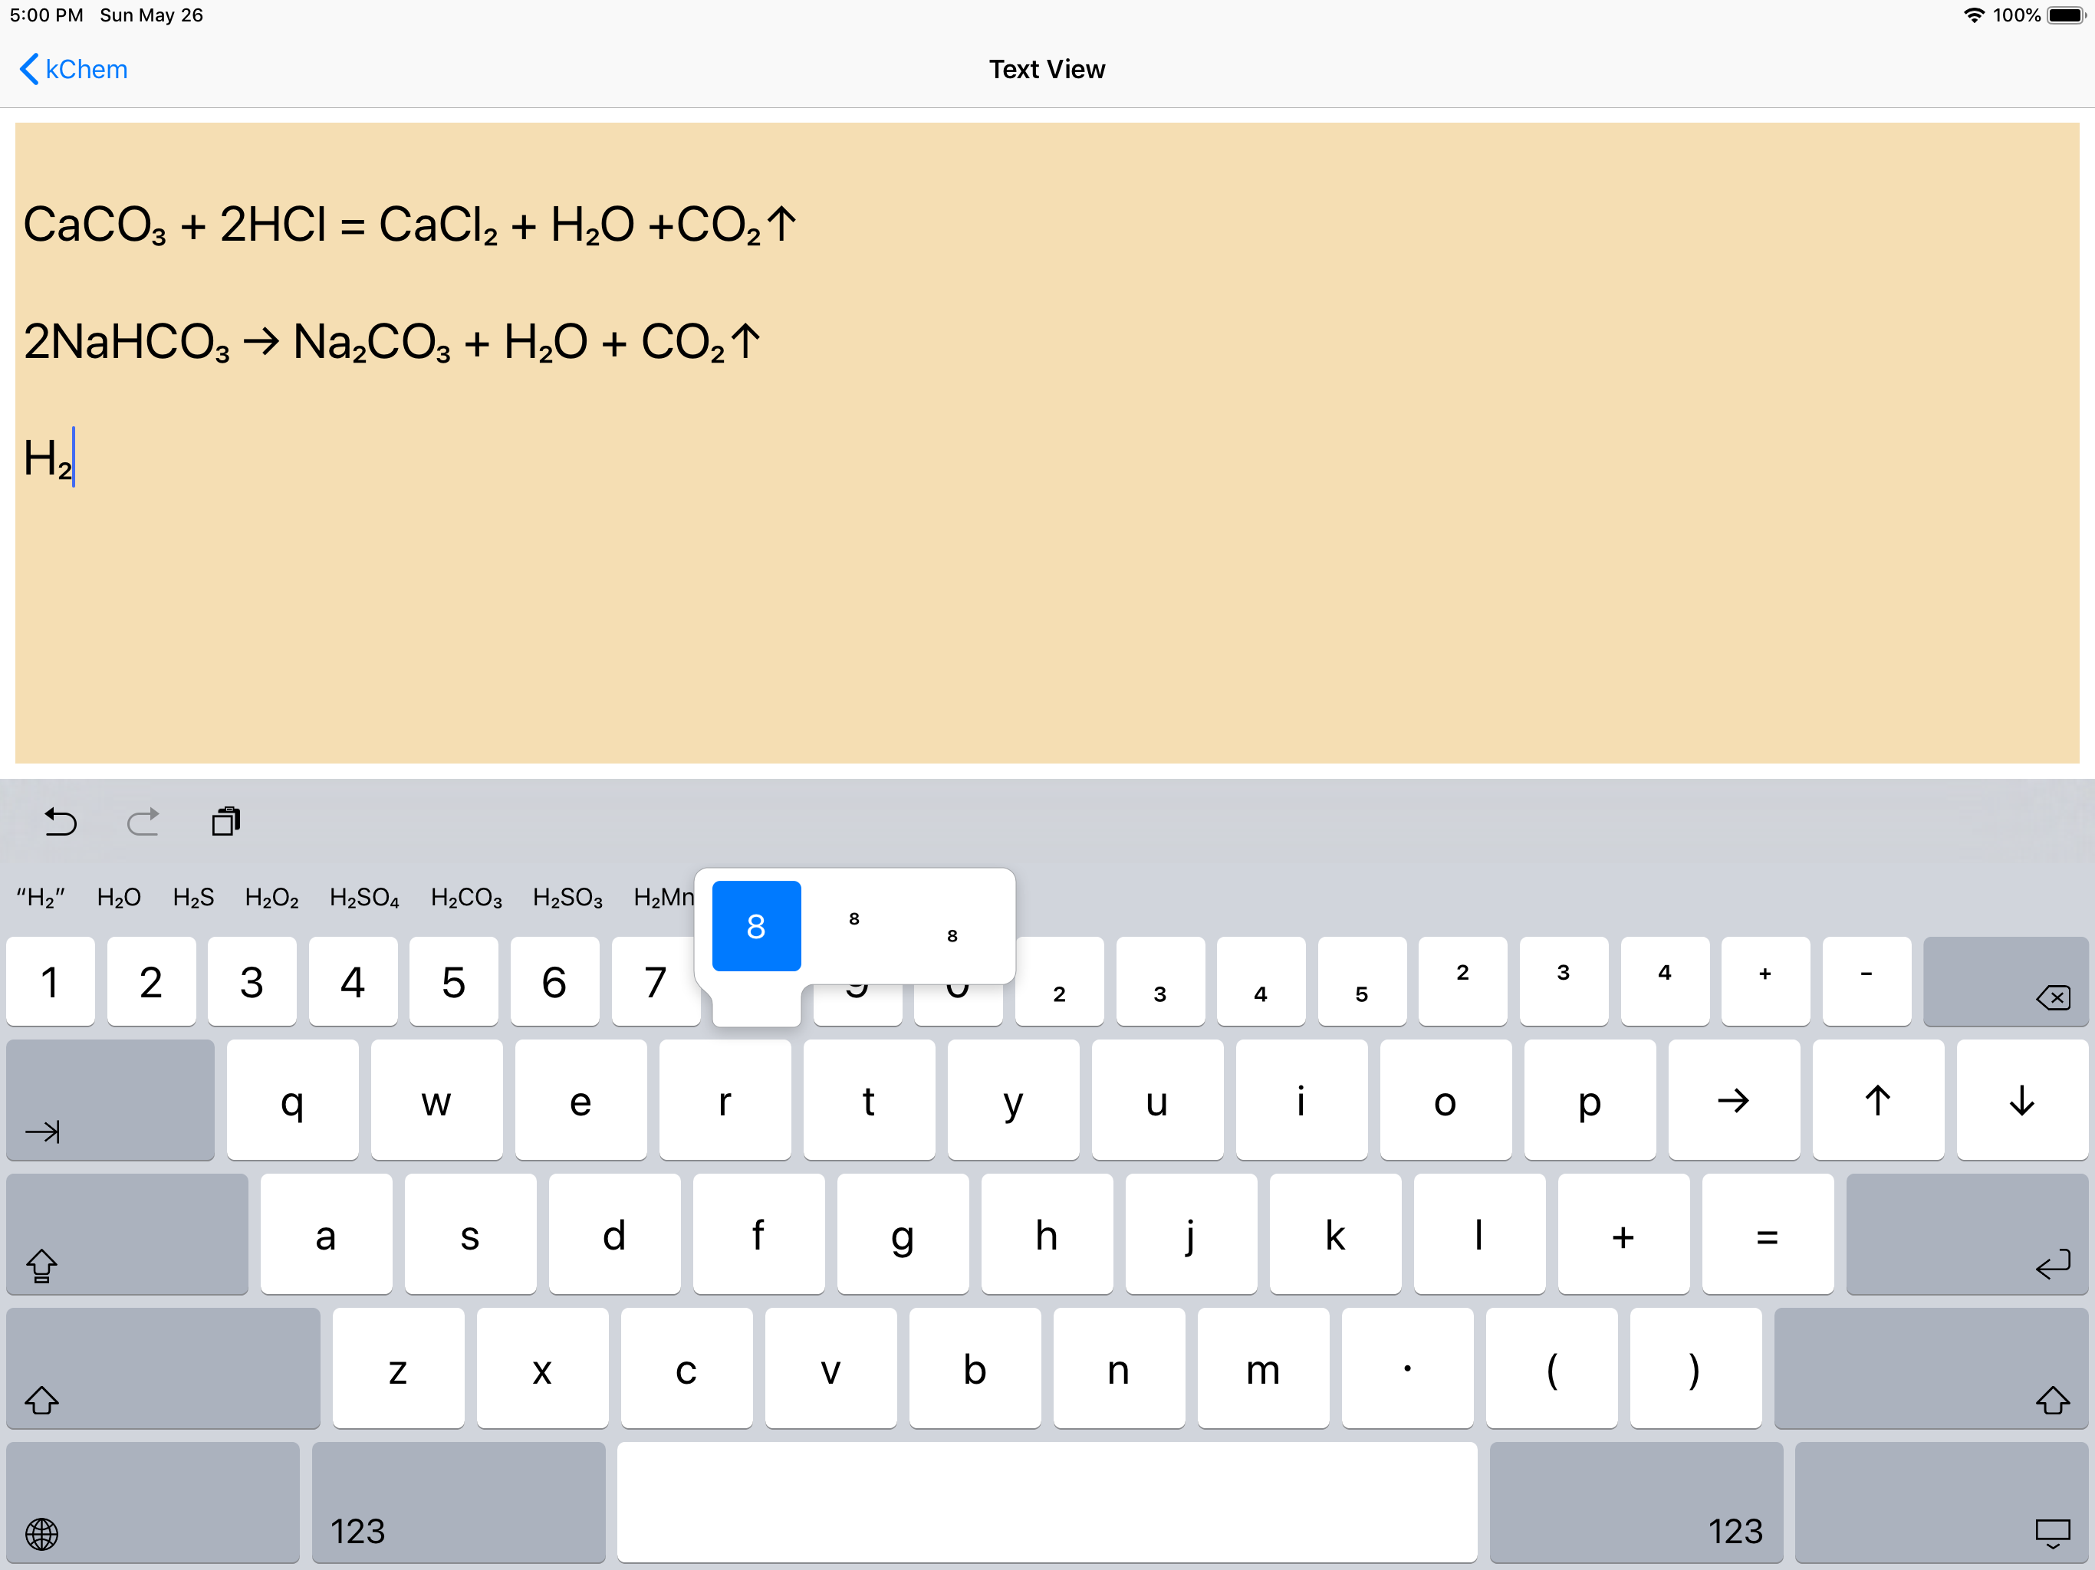Tap the clipboard paste icon
Image resolution: width=2095 pixels, height=1570 pixels.
226,821
